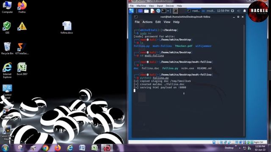The image size is (271, 152).
Task: Open the Recycle Bin desktop icon
Action: coord(7,49)
